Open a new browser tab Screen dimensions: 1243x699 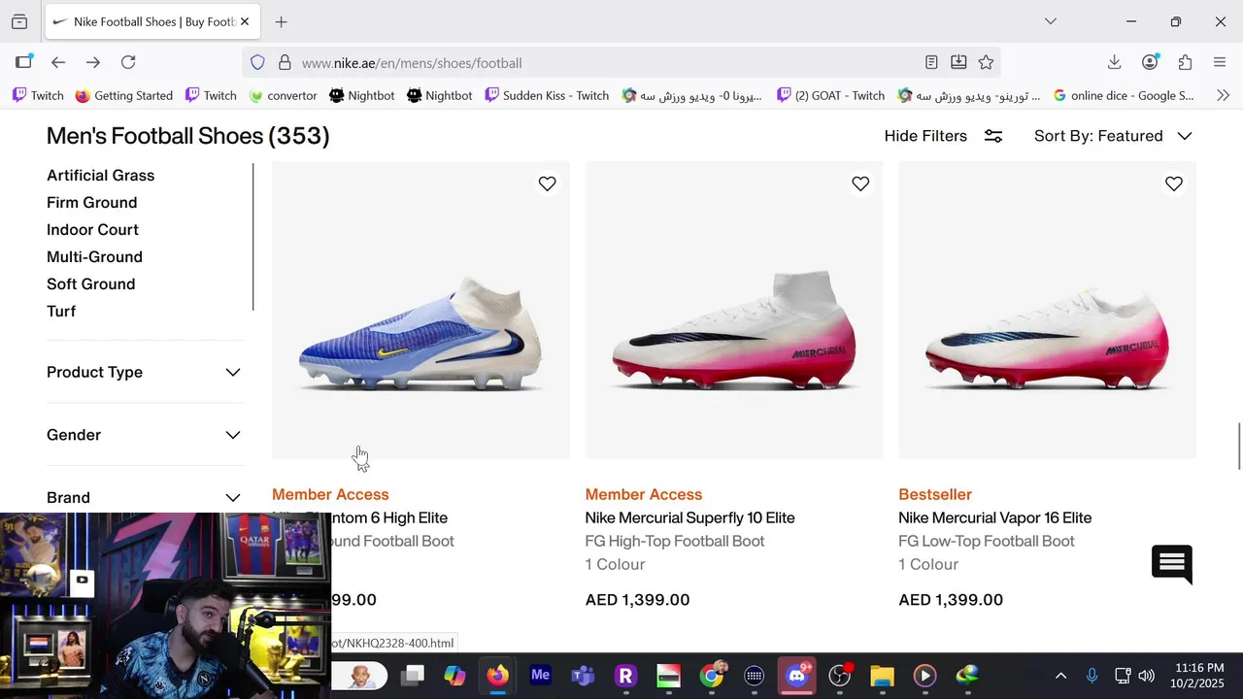(281, 21)
